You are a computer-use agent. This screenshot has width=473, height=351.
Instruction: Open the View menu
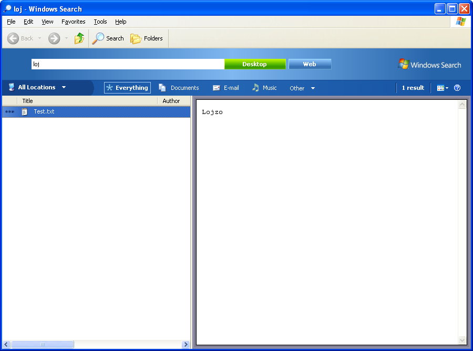click(x=47, y=22)
